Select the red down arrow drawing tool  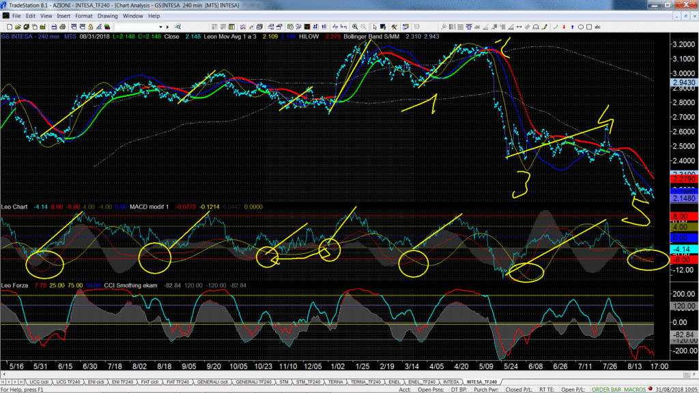point(564,27)
